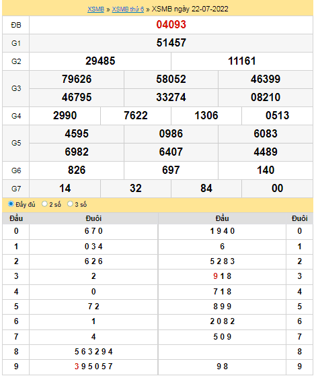Click the G1 prize number 51457

click(x=171, y=43)
